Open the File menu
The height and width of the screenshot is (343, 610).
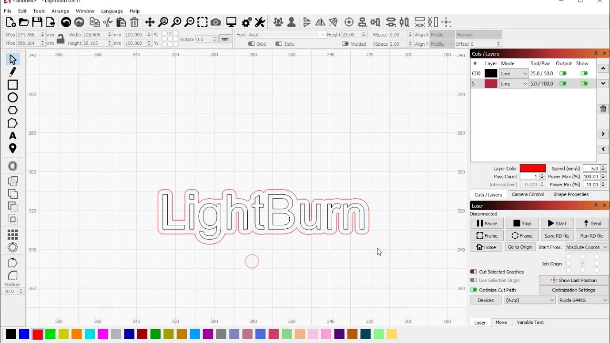[x=8, y=11]
